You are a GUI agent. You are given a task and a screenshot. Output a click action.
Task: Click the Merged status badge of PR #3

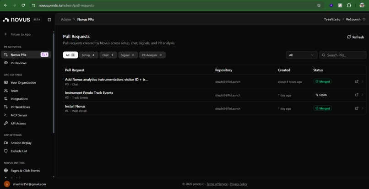point(322,81)
